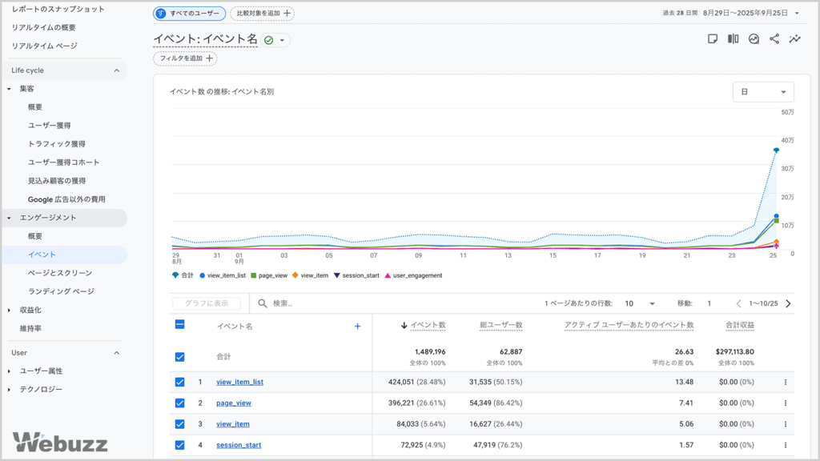
Task: Collapse the エンゲージメント tree group
Action: point(9,218)
